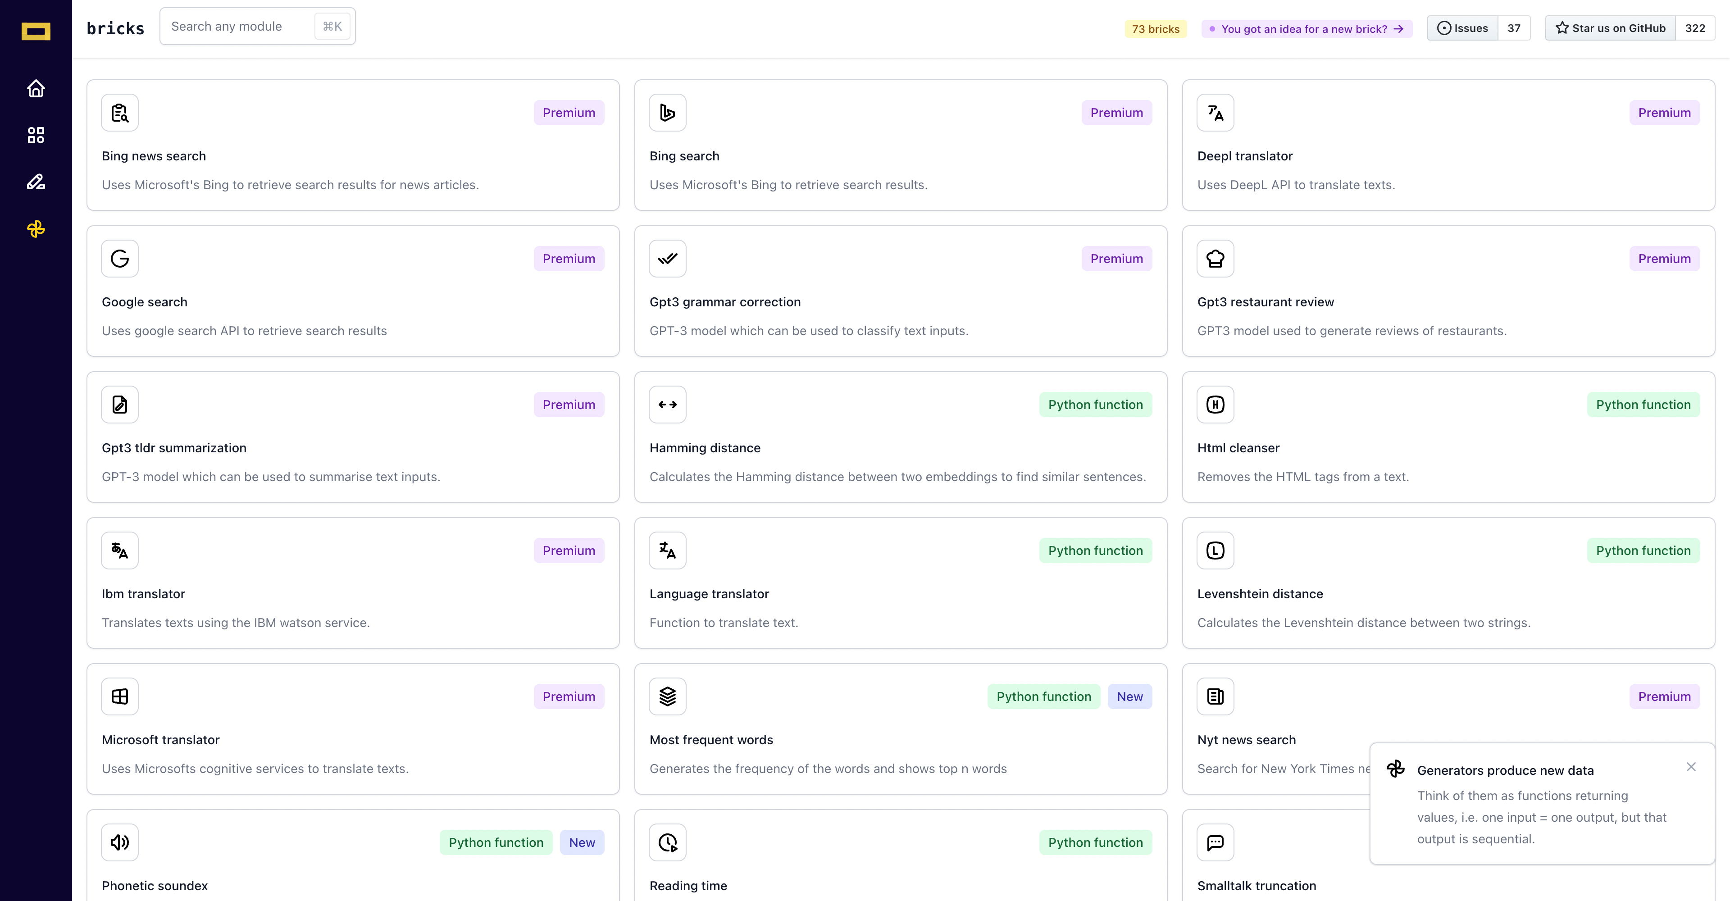Click the Python function badge on Hamming distance
The width and height of the screenshot is (1730, 901).
click(1095, 404)
